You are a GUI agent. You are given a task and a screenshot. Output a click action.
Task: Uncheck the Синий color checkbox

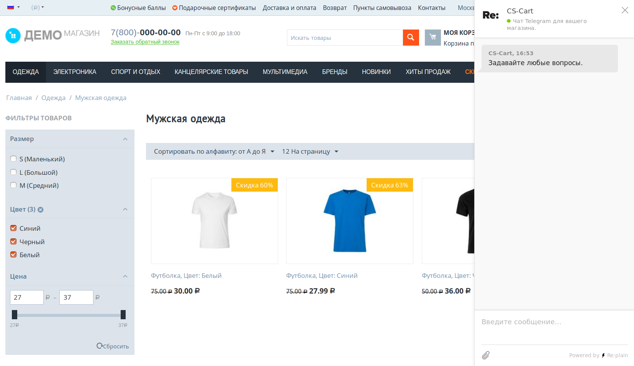[13, 228]
